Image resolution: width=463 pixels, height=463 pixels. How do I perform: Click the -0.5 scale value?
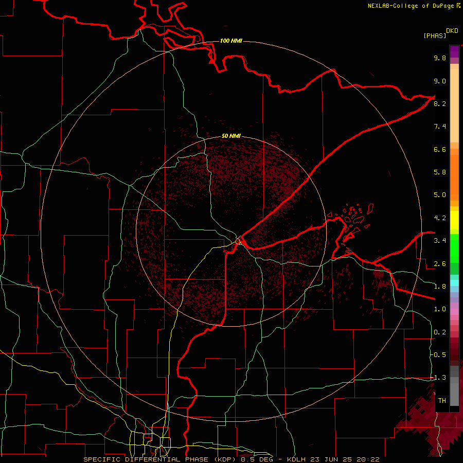pyautogui.click(x=438, y=355)
